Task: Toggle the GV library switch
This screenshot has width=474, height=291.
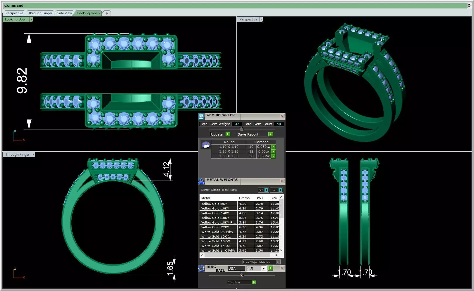Action: click(266, 190)
